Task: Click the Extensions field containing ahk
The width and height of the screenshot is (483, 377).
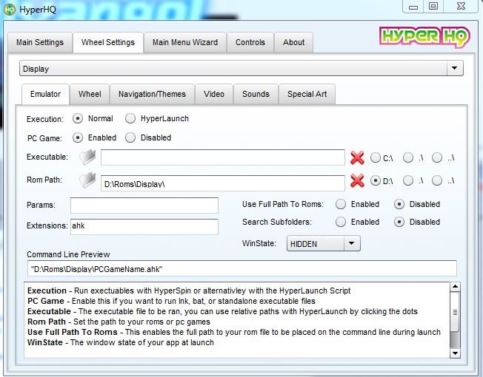Action: click(x=144, y=227)
